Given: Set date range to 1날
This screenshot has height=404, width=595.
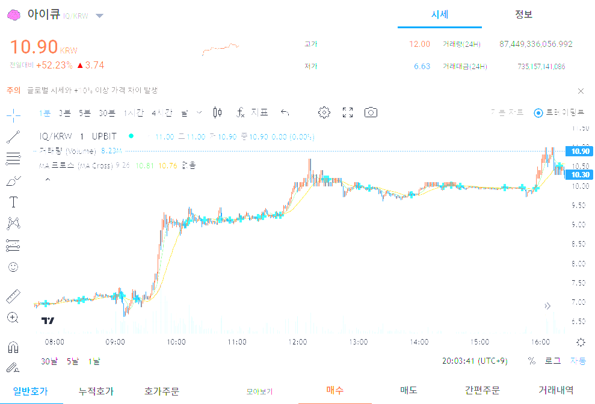Looking at the screenshot, I should pos(94,361).
